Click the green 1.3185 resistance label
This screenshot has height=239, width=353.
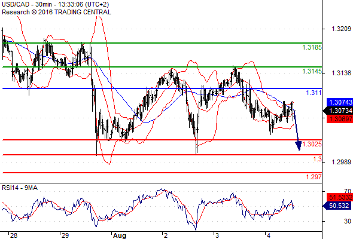click(x=312, y=47)
